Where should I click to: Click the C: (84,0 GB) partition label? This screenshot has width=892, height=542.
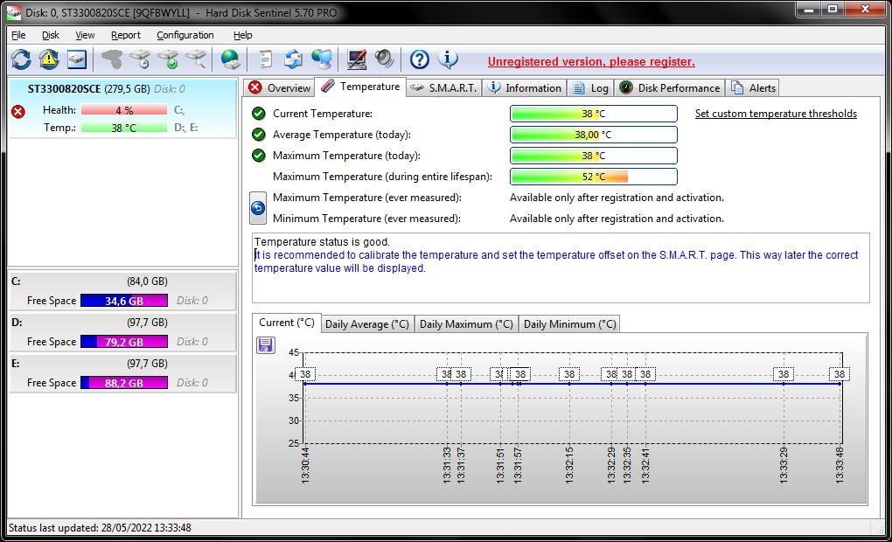pos(89,281)
